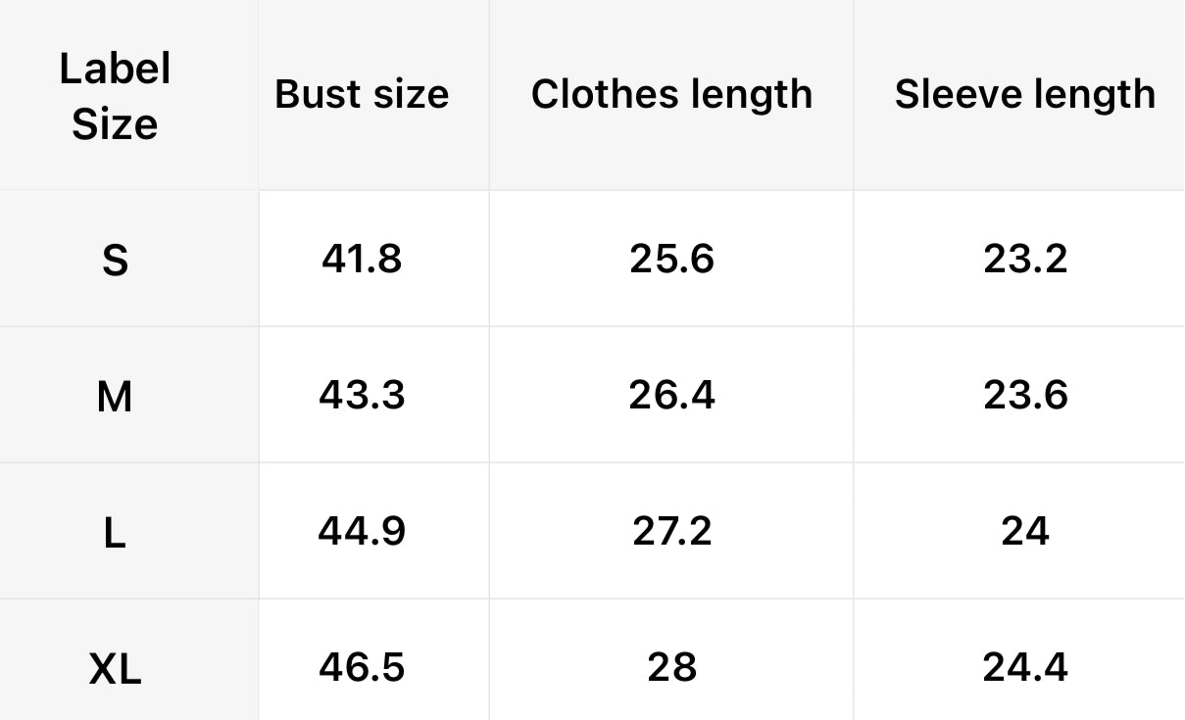
Task: Click clothes length value 26.4
Action: point(671,395)
